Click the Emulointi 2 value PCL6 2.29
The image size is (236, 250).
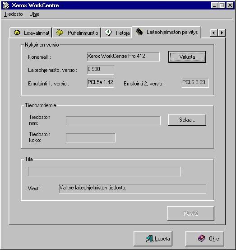[x=195, y=83]
